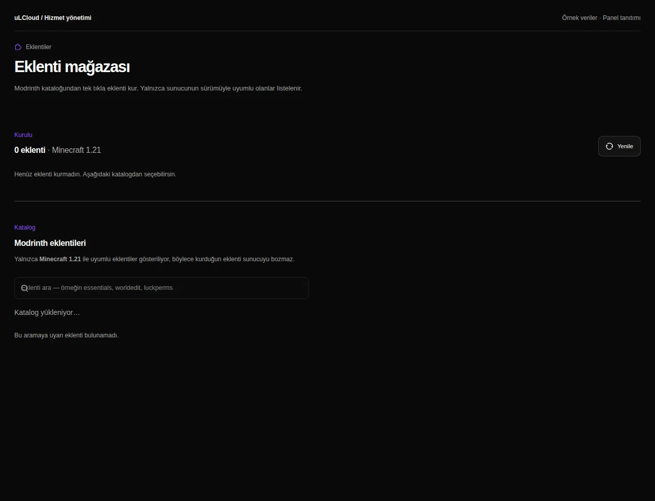Click the Kurulu section label
The width and height of the screenshot is (655, 501).
pyautogui.click(x=24, y=135)
